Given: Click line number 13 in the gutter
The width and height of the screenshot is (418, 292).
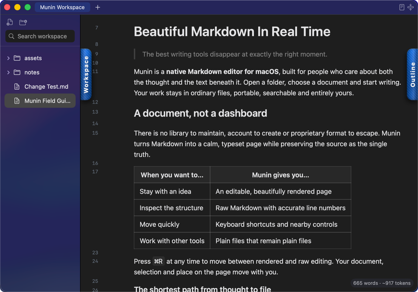Looking at the screenshot, I should click(x=95, y=112).
